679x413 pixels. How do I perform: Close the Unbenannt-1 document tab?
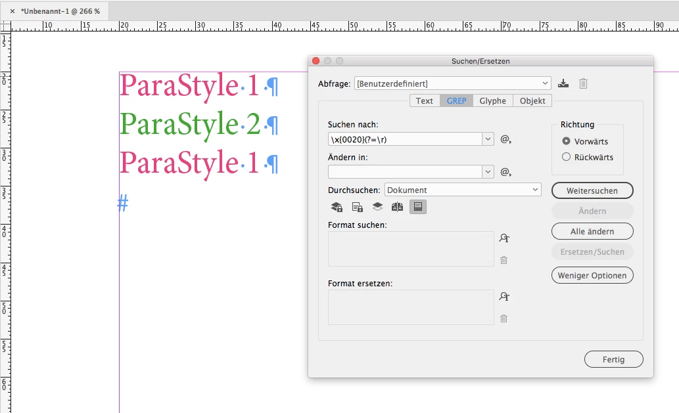(12, 11)
